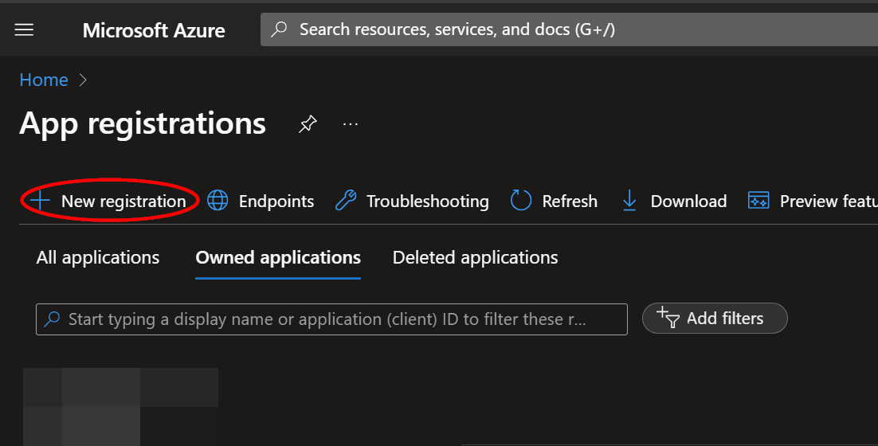
Task: Focus the display name or client ID filter box
Action: pos(331,319)
